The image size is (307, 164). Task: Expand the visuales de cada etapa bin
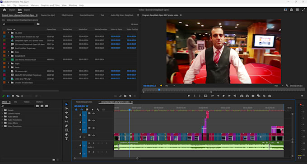(x=9, y=82)
